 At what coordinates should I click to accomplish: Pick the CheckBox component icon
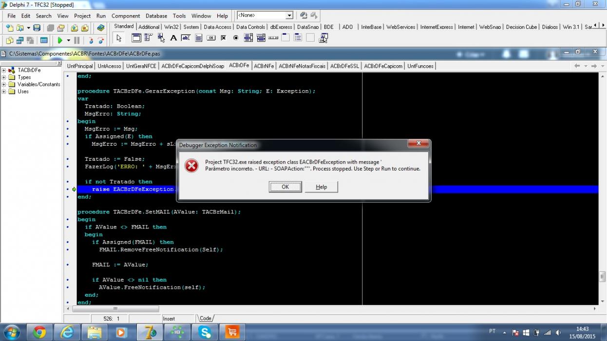223,38
